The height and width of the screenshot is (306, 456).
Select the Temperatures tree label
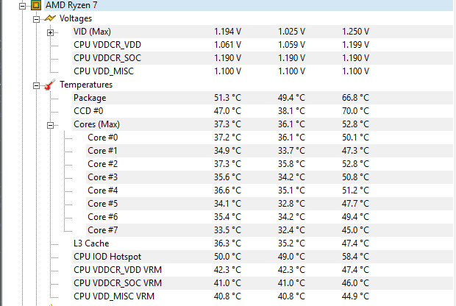pos(86,85)
